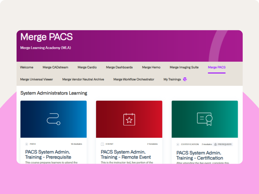Go to Merge Vendor Neutral Archive tab
The height and width of the screenshot is (194, 259).
pos(83,79)
